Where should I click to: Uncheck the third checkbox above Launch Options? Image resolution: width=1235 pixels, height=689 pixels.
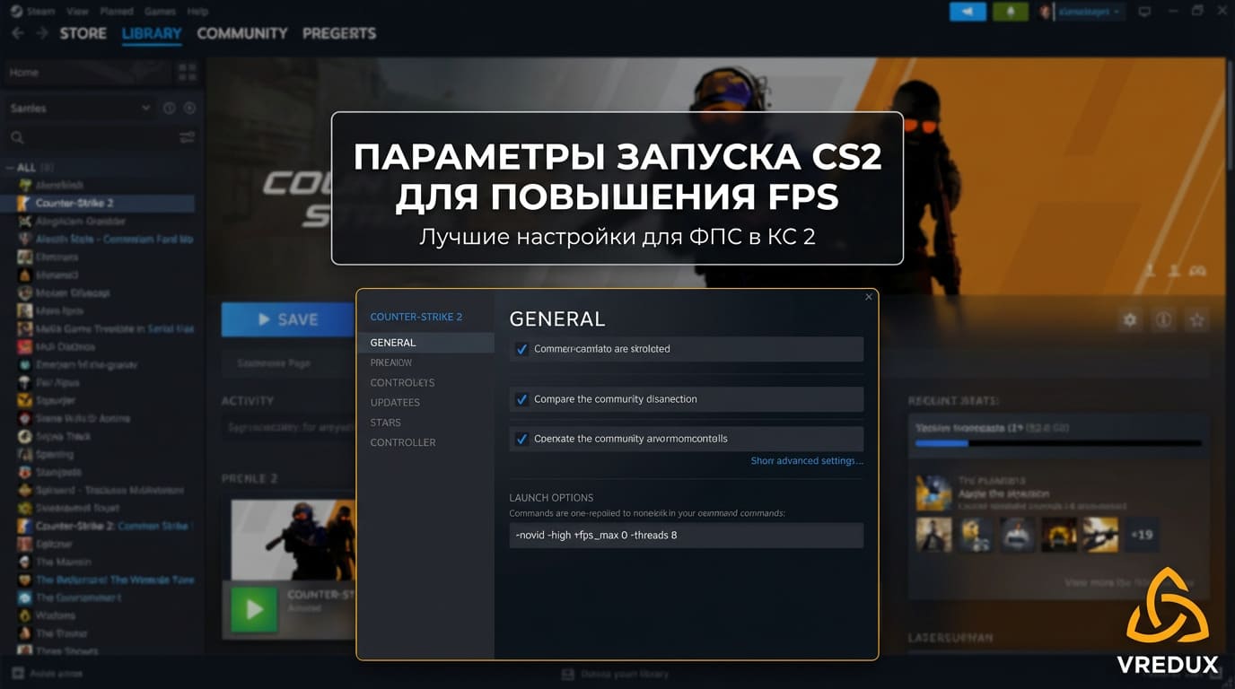pyautogui.click(x=521, y=439)
